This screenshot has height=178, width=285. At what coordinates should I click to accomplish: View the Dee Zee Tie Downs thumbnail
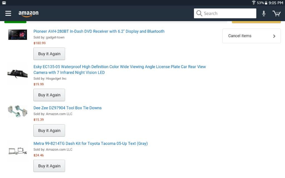[x=18, y=111]
